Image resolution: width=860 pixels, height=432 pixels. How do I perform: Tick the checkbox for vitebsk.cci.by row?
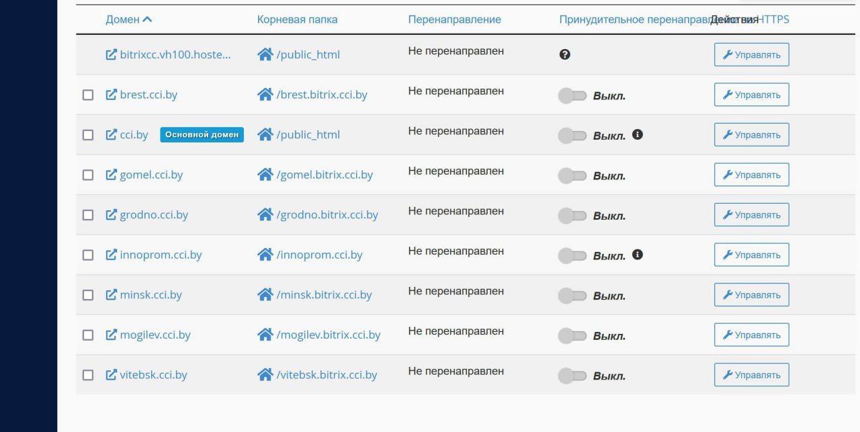tap(88, 375)
